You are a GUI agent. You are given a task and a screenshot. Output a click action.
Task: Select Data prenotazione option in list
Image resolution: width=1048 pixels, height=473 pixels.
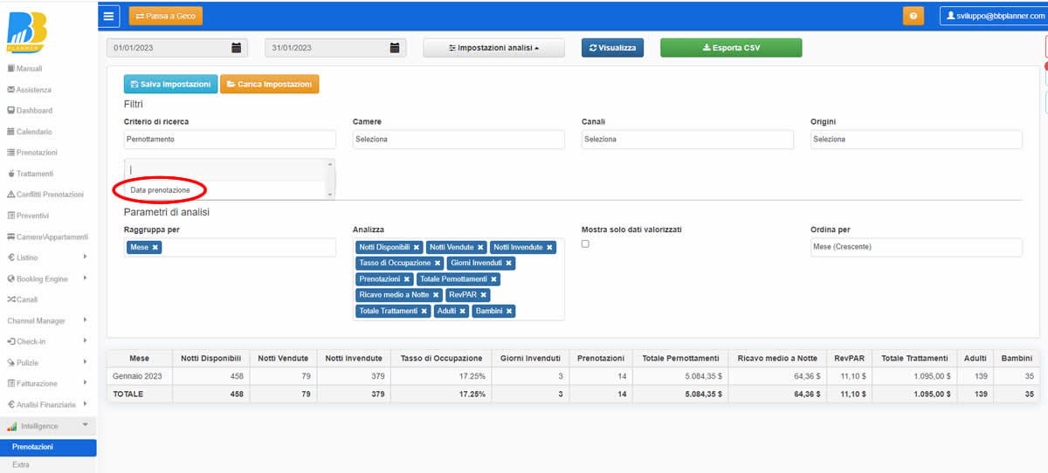pyautogui.click(x=161, y=190)
